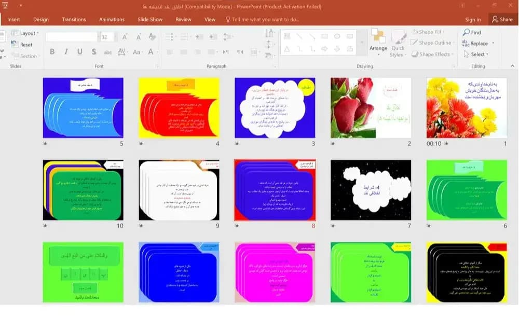Image resolution: width=519 pixels, height=317 pixels.
Task: Collapse the ribbon with the arrow
Action: pos(512,66)
